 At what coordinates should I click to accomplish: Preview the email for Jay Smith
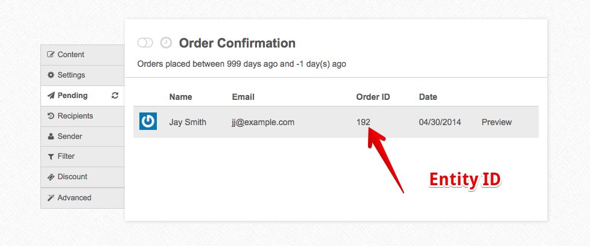pyautogui.click(x=496, y=122)
